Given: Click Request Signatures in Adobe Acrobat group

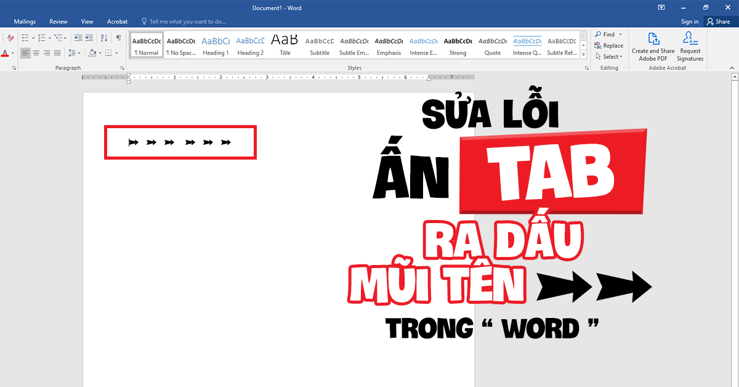Looking at the screenshot, I should tap(690, 46).
